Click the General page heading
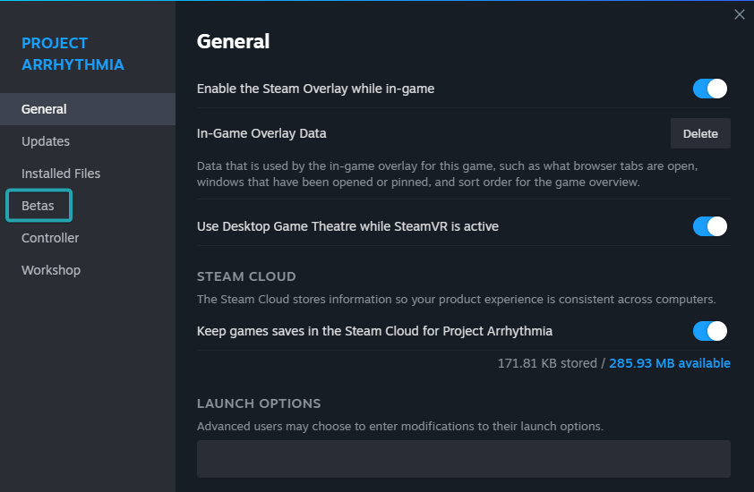Viewport: 754px width, 492px height. tap(233, 41)
